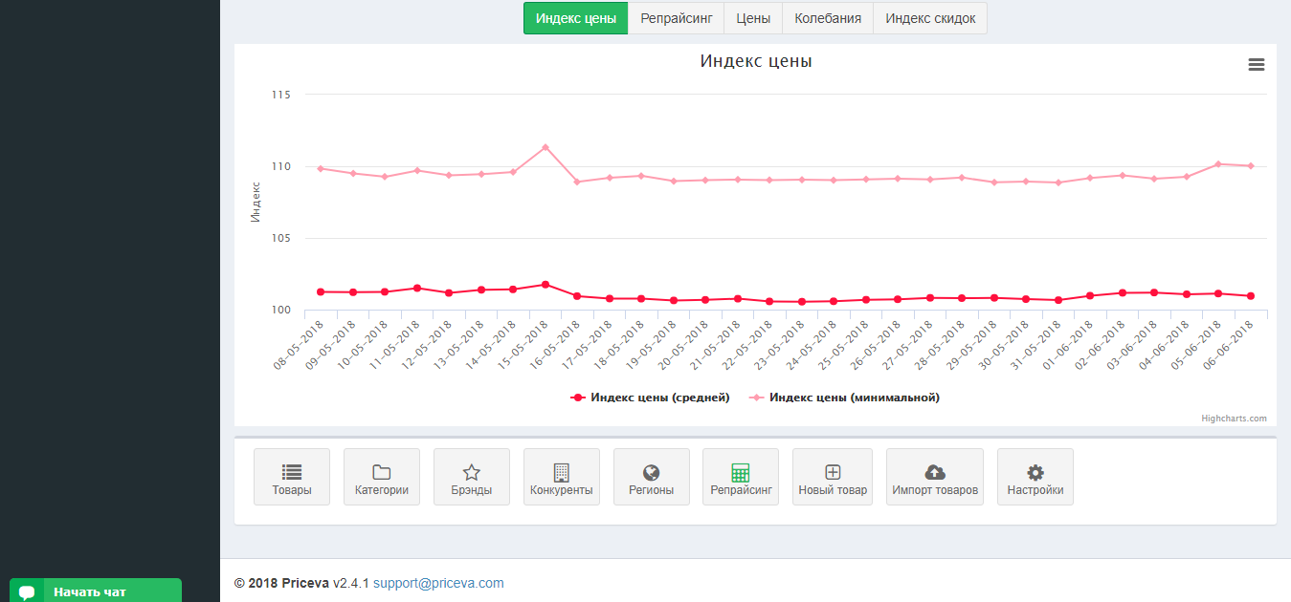Viewport: 1291px width, 602px height.
Task: Open support@priceva.com email link
Action: tap(438, 583)
